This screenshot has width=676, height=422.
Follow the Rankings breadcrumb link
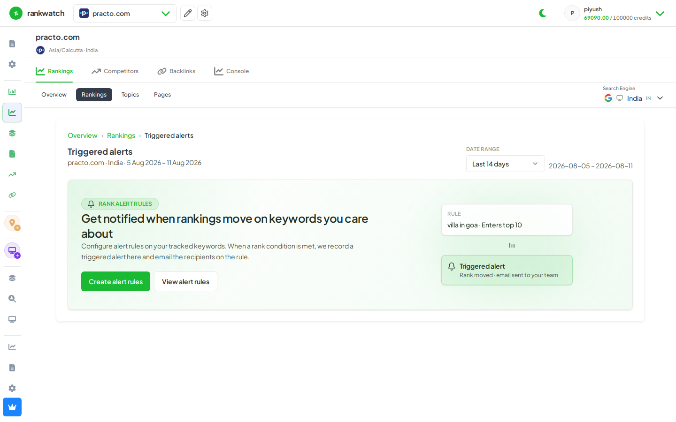[x=121, y=136]
